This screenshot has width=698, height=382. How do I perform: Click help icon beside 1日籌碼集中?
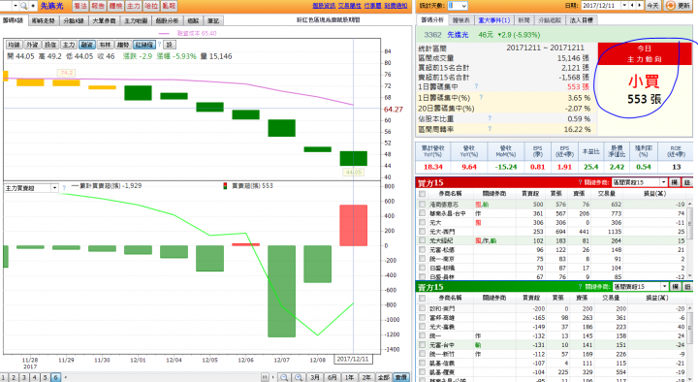[476, 86]
